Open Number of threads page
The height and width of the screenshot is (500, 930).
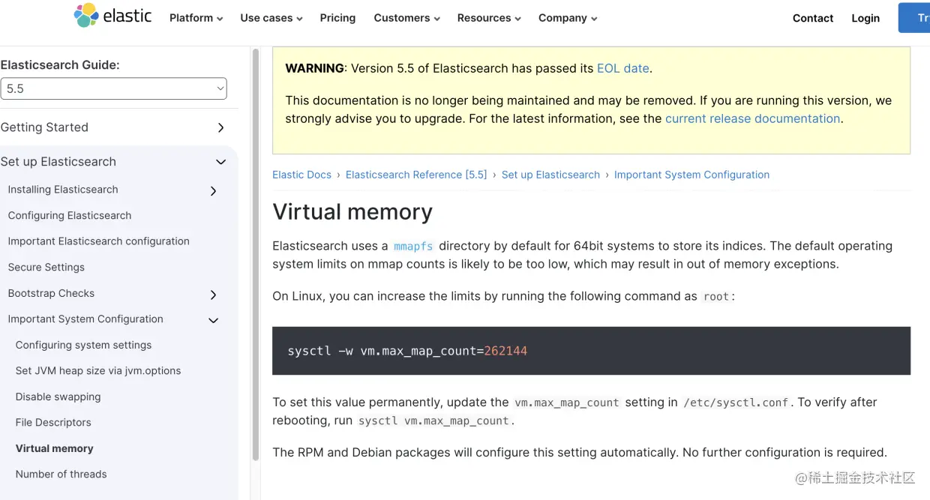pos(61,474)
